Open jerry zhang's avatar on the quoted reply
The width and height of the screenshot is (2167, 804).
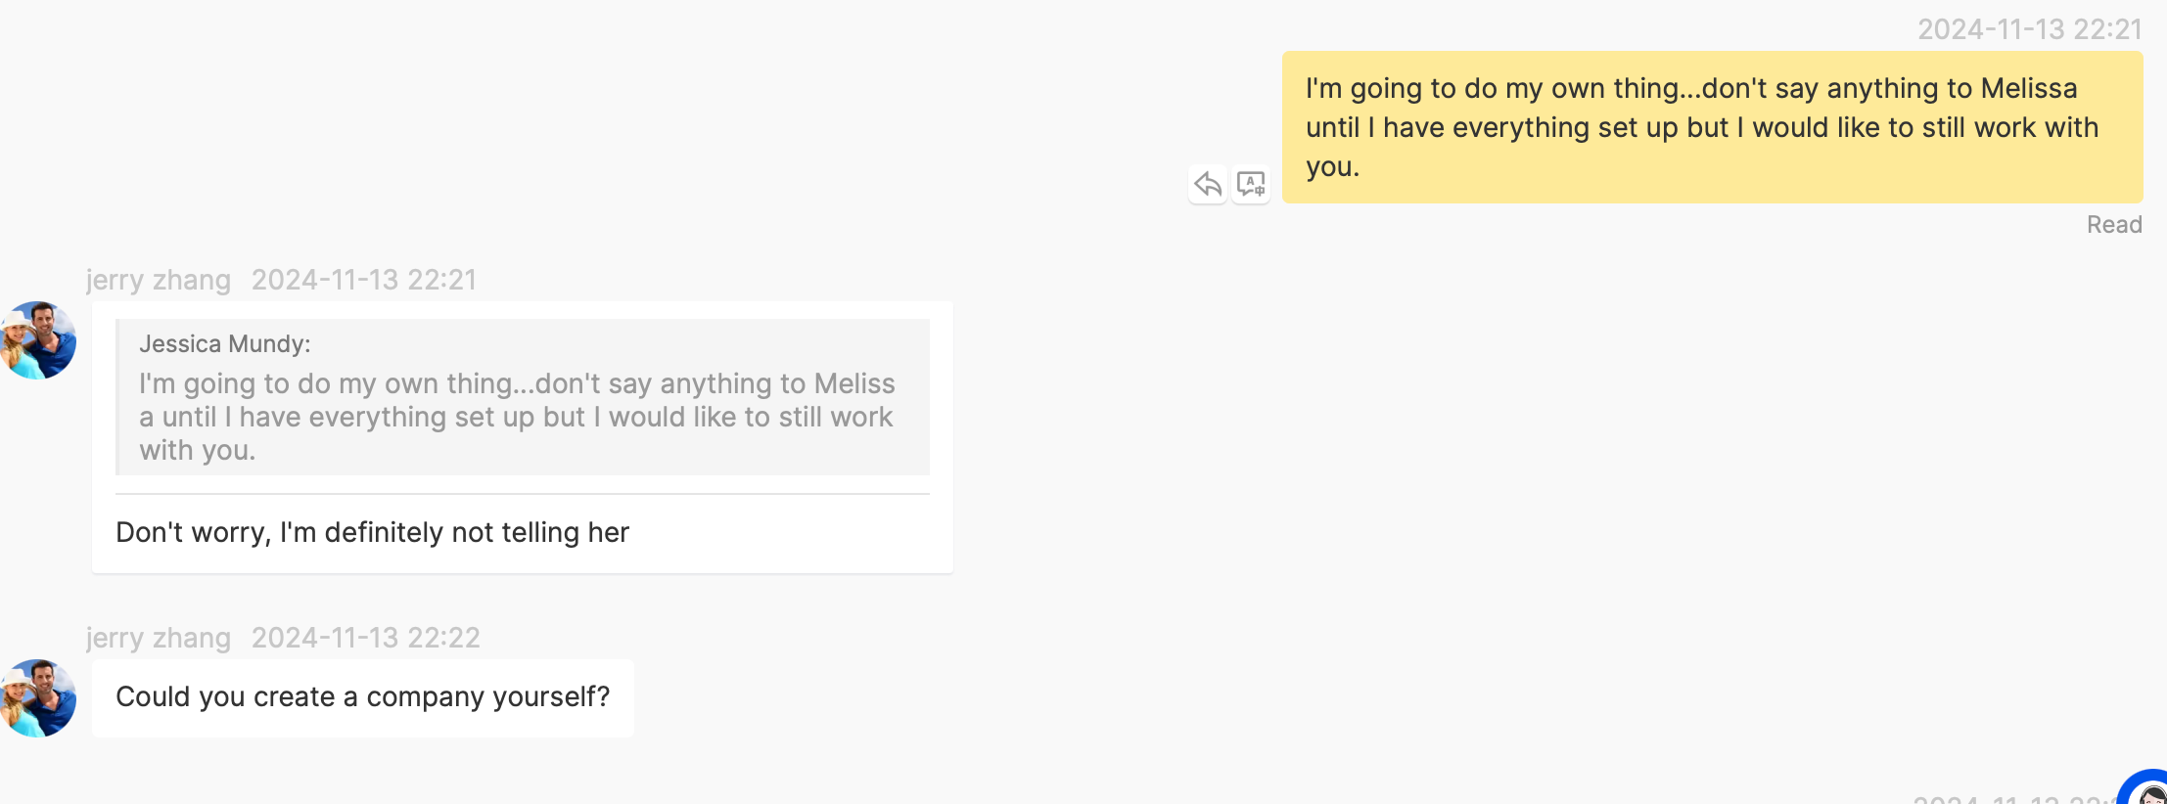38,340
